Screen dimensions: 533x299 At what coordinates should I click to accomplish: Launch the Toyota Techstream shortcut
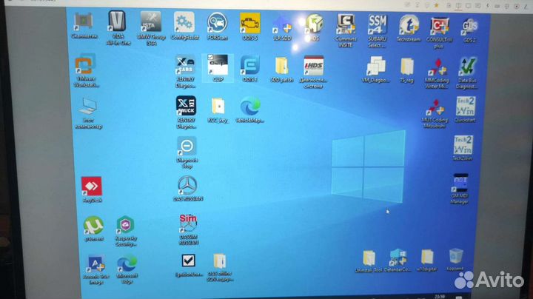point(408,25)
